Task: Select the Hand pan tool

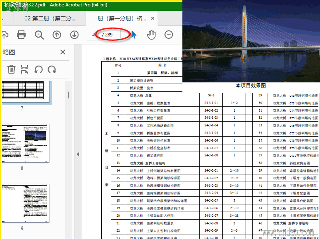Action: coord(151,35)
